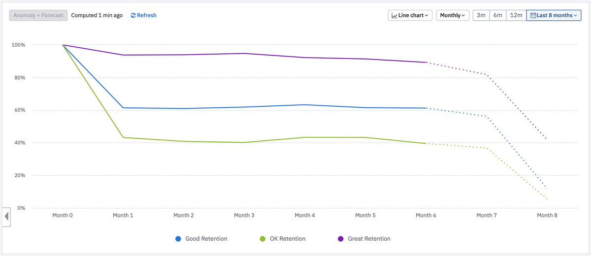The height and width of the screenshot is (256, 591).
Task: Click the green OK Retention legend dot
Action: pos(262,239)
